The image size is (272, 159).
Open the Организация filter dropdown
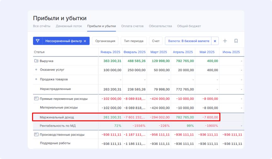click(x=105, y=41)
